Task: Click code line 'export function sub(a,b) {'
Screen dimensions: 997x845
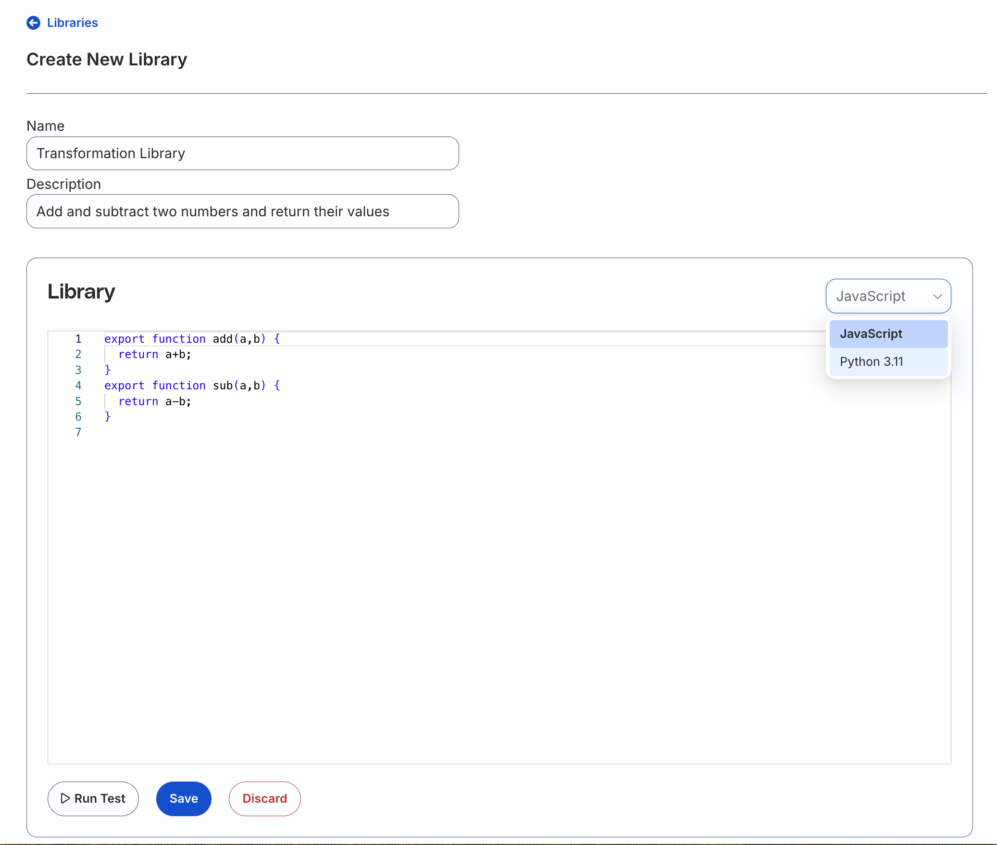Action: point(192,385)
